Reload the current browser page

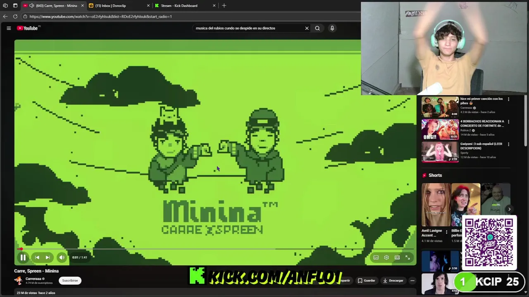(15, 16)
